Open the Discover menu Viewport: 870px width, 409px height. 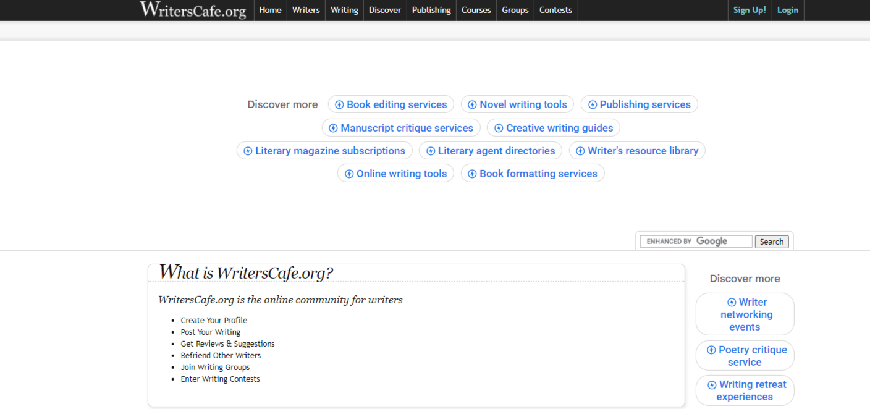tap(385, 10)
